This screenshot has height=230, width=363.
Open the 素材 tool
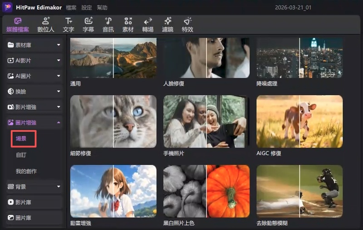coord(128,25)
